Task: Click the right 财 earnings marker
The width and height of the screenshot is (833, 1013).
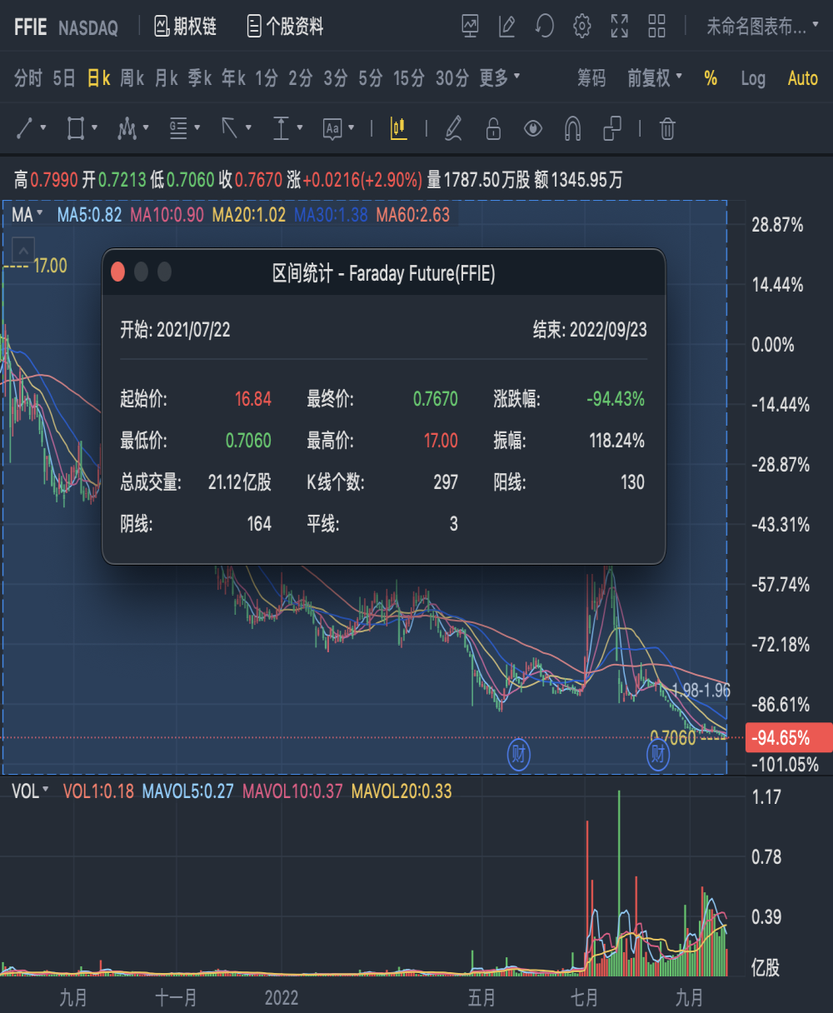Action: click(658, 755)
